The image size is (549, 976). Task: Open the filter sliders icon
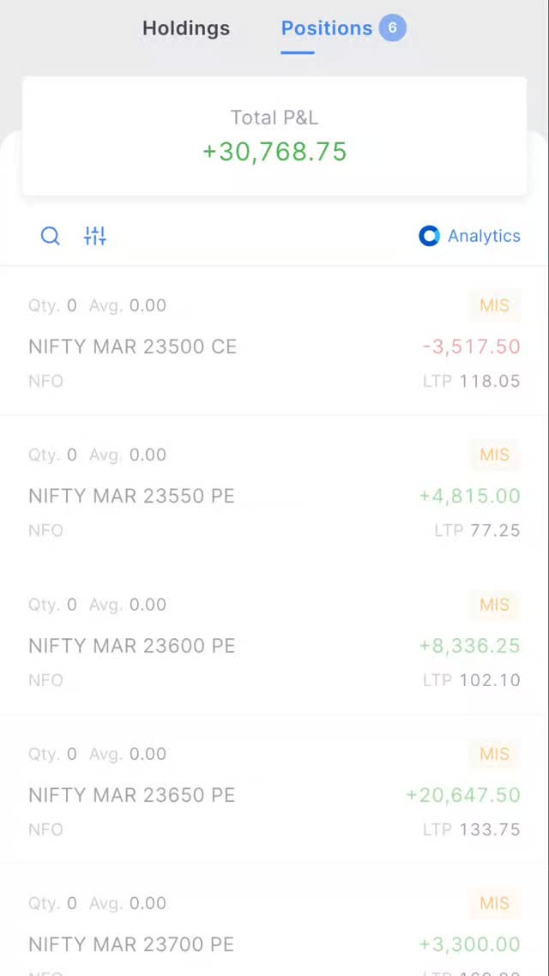tap(94, 236)
